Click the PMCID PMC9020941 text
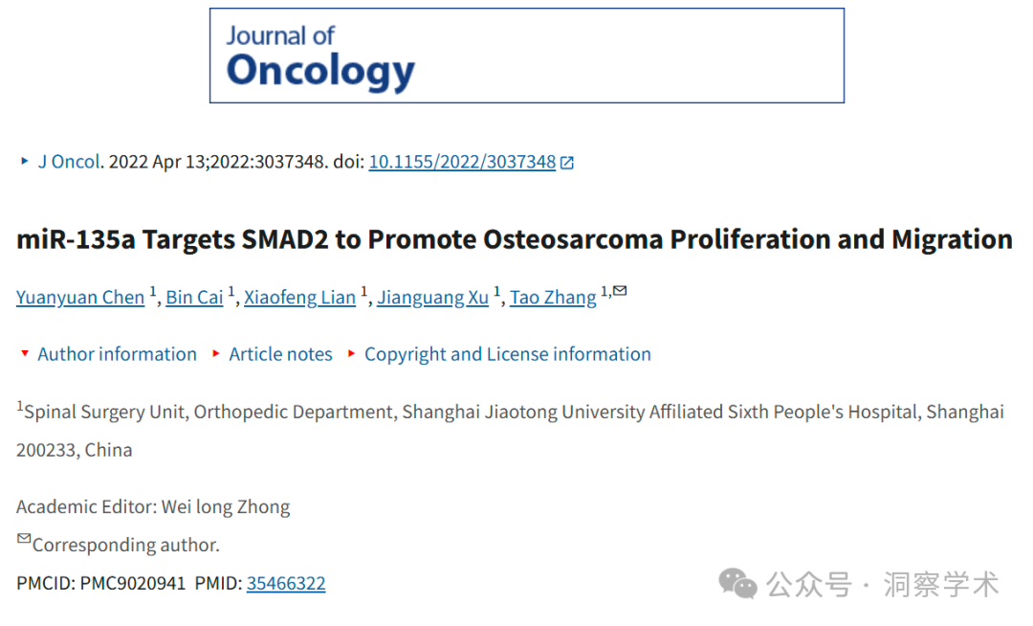 click(100, 583)
